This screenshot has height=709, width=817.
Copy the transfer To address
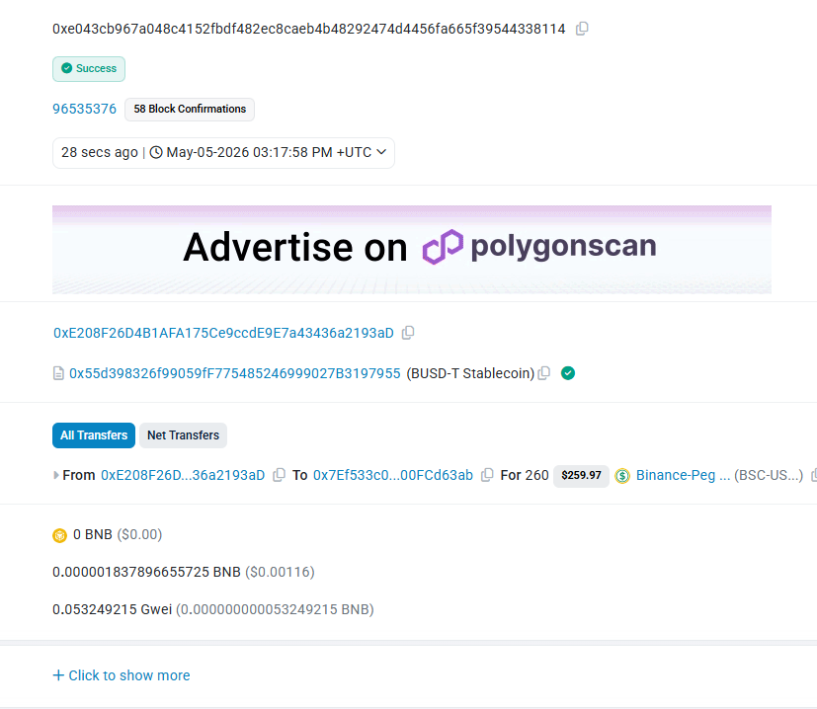click(x=487, y=475)
